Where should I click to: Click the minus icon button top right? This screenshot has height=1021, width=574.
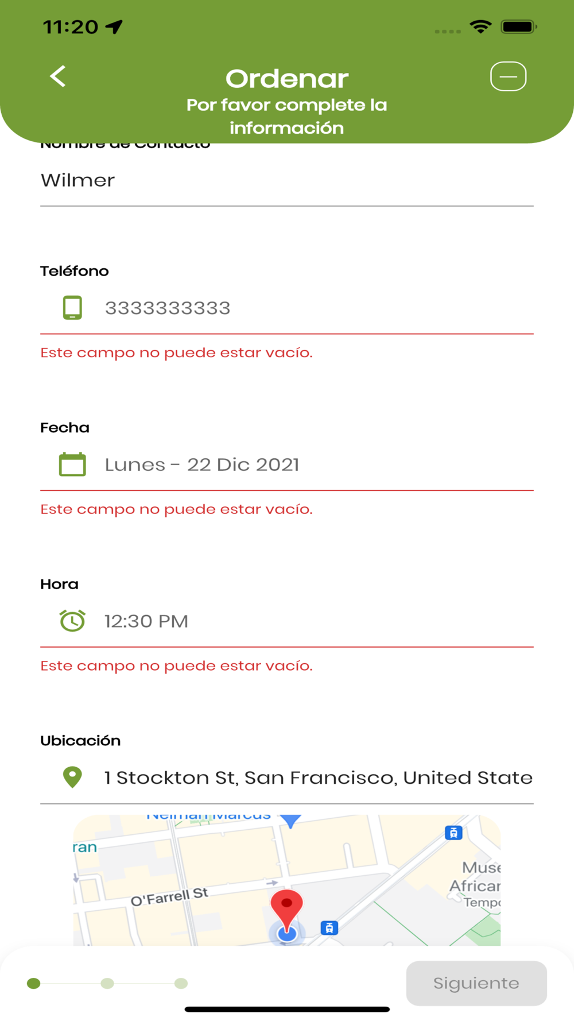(508, 76)
